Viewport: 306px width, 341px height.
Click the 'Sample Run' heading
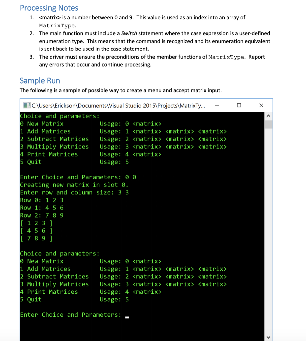pyautogui.click(x=40, y=81)
